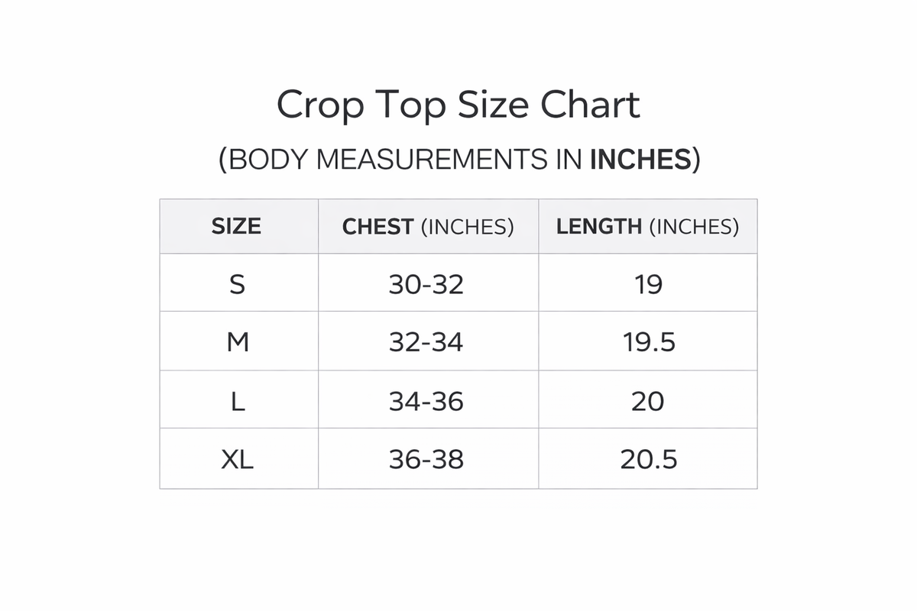Click the bold INCHES in the subtitle
Screen dimensions: 917x611
pos(640,160)
